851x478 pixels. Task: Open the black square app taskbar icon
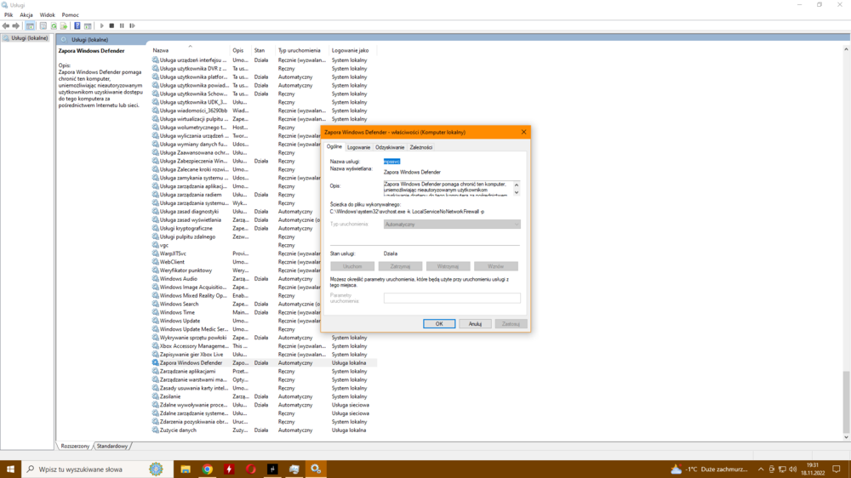coord(272,469)
